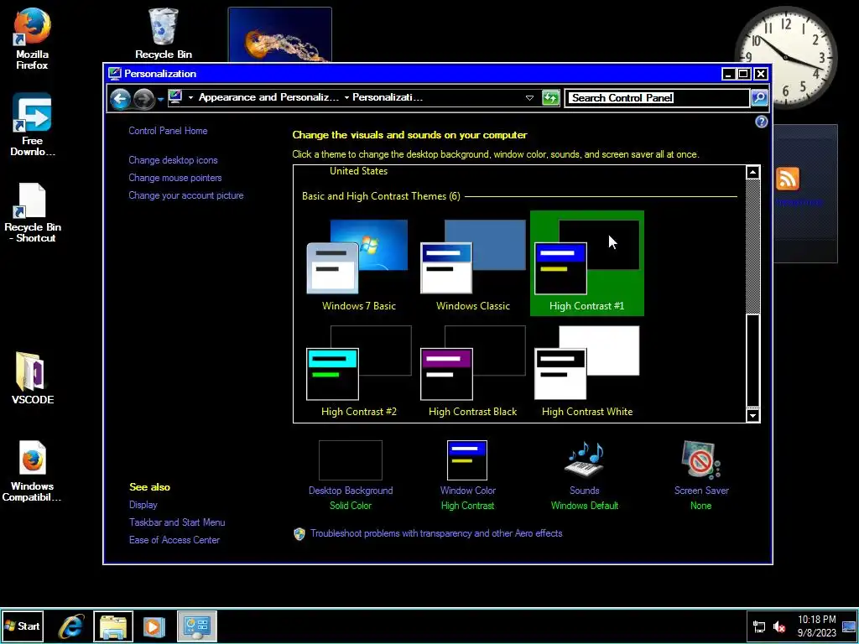This screenshot has height=644, width=859.
Task: Select Control Panel taskbar button
Action: [x=197, y=626]
